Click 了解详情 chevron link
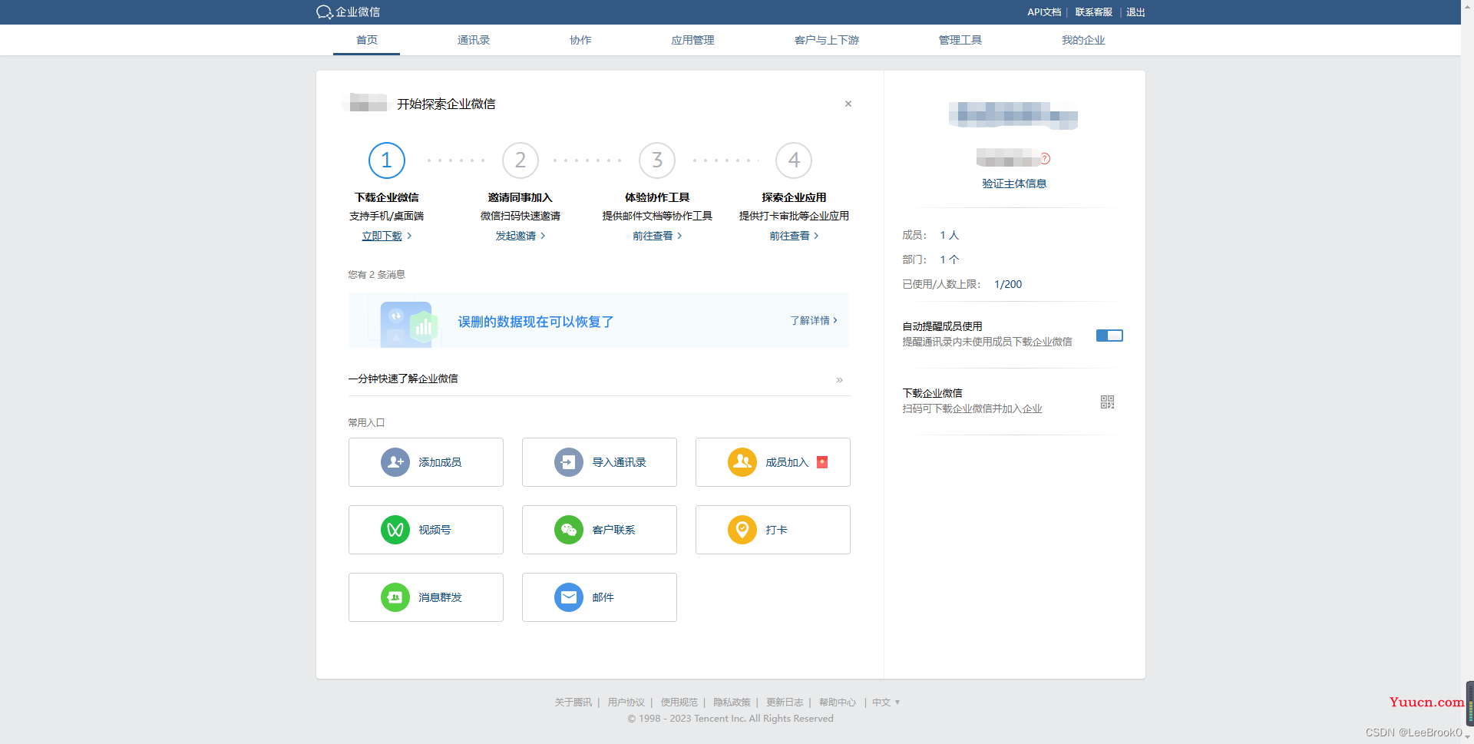The width and height of the screenshot is (1474, 744). click(814, 321)
